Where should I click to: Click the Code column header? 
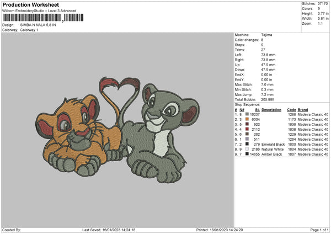[x=291, y=109]
